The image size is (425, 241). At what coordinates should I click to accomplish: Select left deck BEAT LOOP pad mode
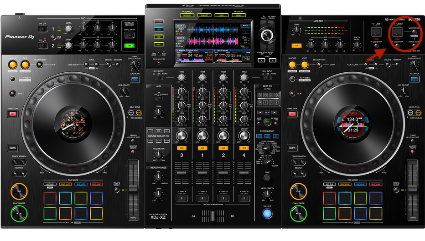click(65, 184)
